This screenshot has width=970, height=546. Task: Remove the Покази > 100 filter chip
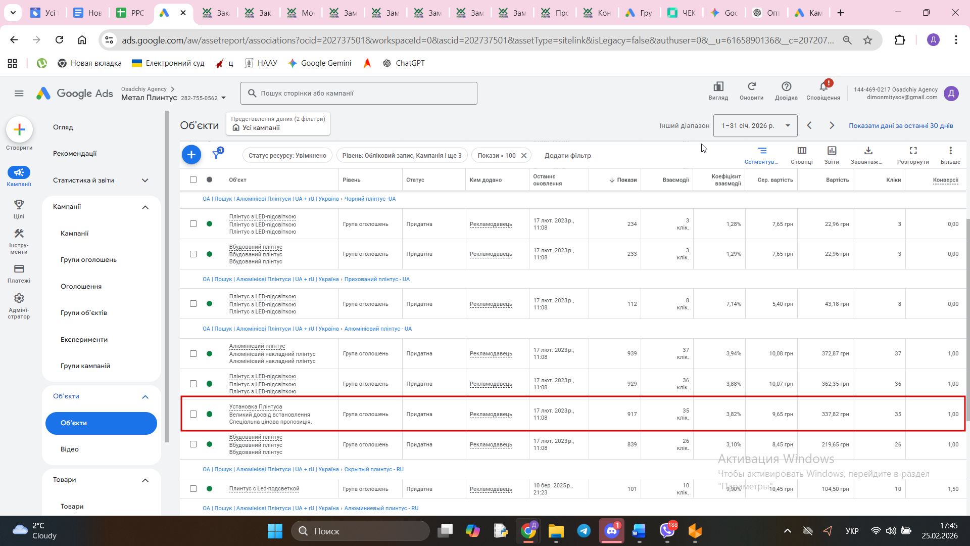coord(524,156)
